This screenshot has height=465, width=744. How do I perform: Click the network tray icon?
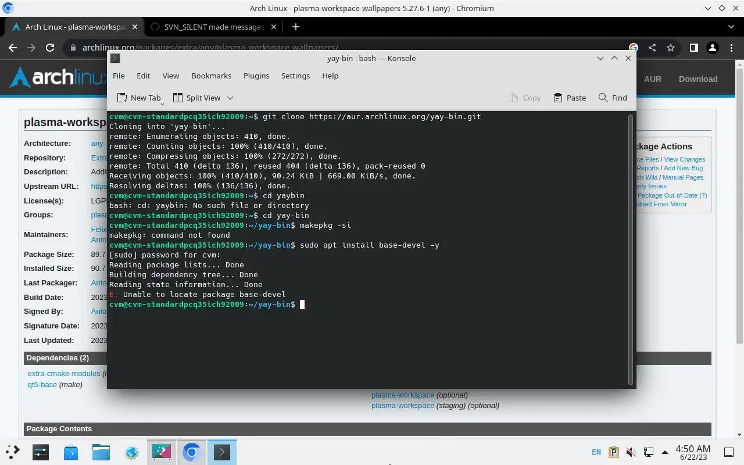tap(648, 452)
